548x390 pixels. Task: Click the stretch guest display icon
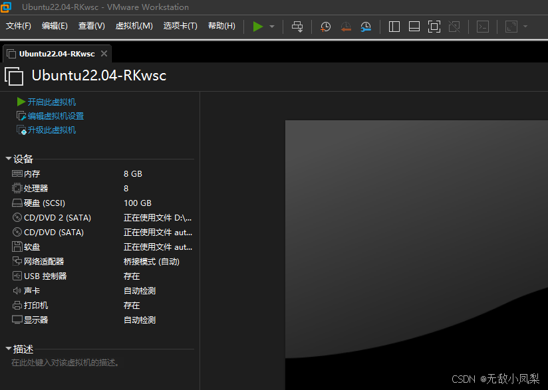coord(511,27)
